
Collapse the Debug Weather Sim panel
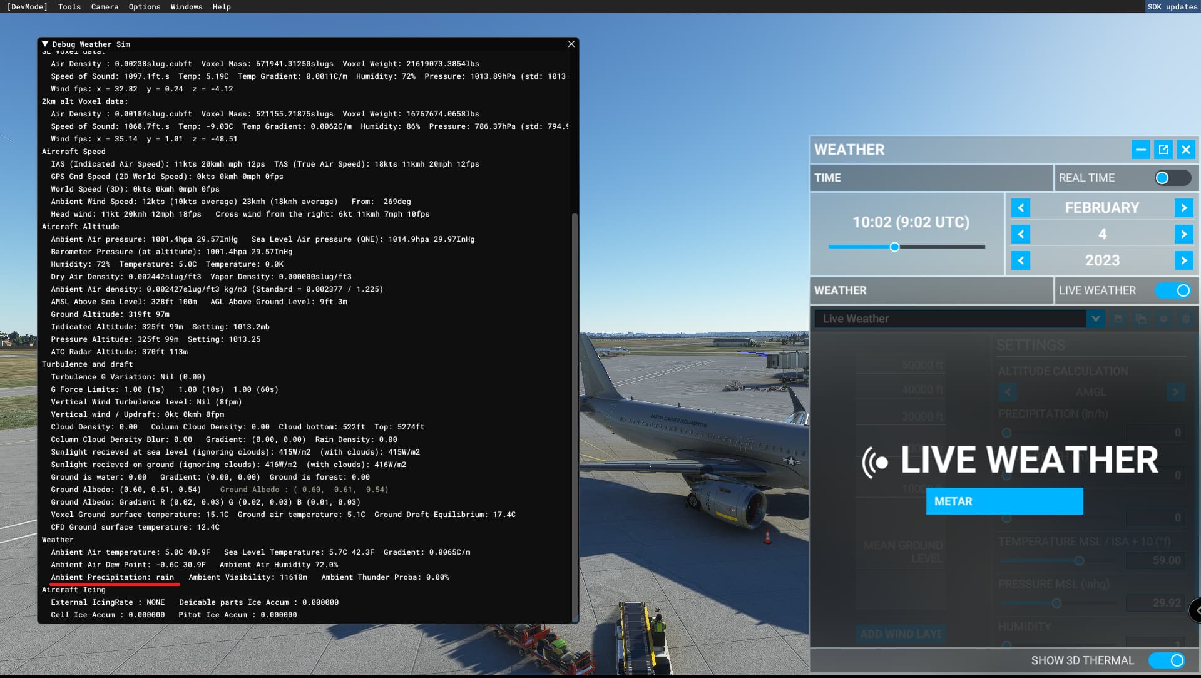tap(44, 44)
